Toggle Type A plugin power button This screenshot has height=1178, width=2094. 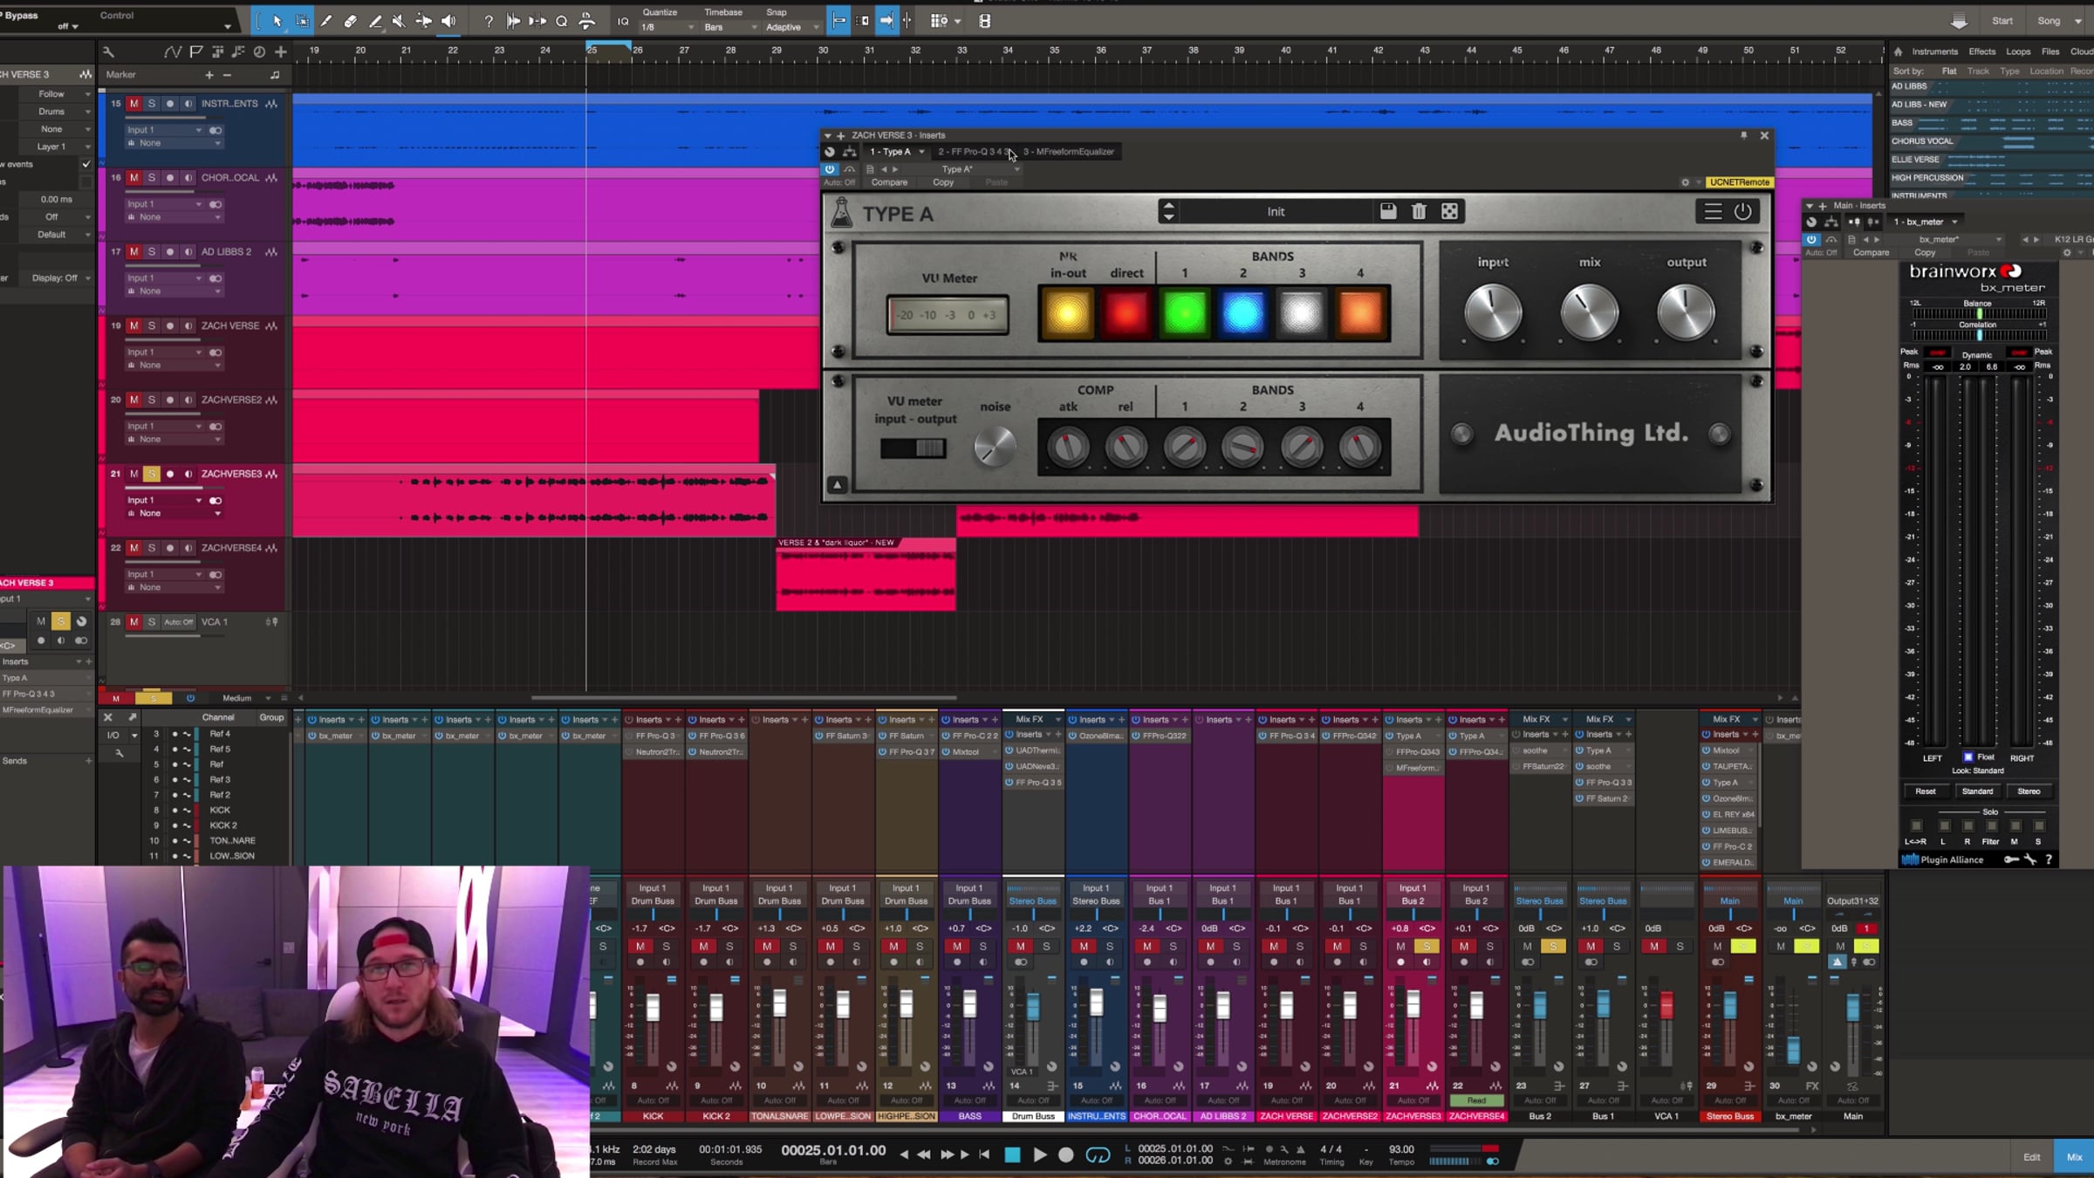coord(1743,211)
